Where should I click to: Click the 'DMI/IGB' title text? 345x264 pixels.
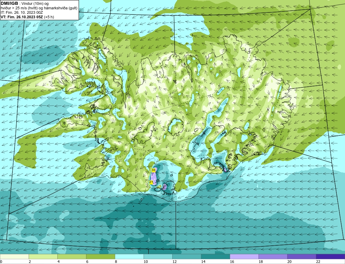pyautogui.click(x=9, y=3)
